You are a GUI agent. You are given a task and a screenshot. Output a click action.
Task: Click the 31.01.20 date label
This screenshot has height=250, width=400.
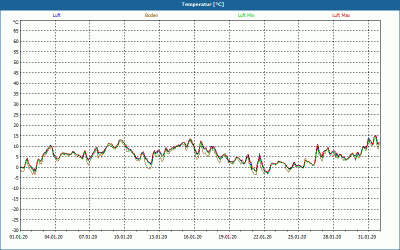tap(367, 237)
